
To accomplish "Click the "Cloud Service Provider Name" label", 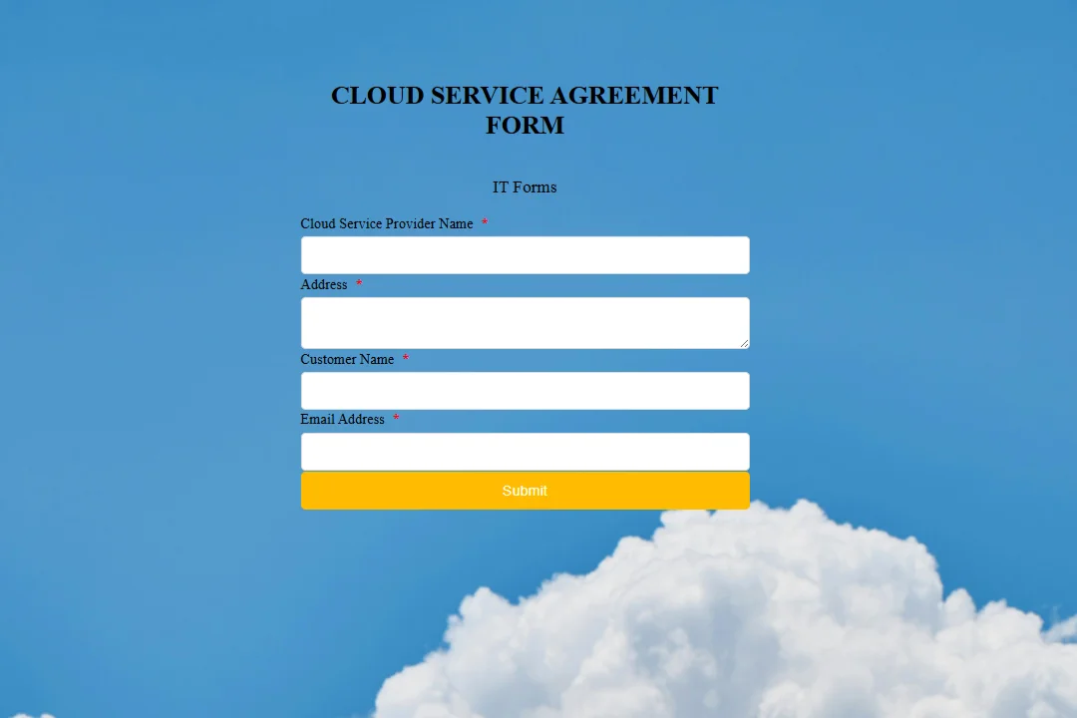I will [387, 223].
